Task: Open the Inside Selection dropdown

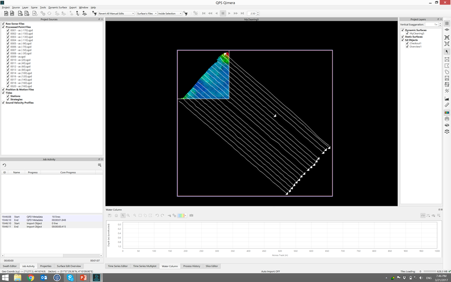Action: [x=169, y=14]
